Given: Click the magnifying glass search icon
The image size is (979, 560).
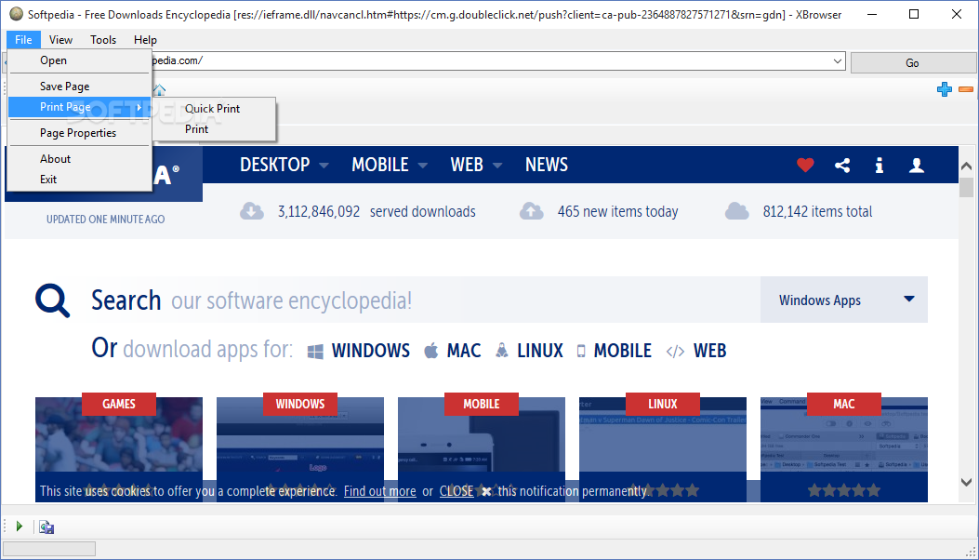Looking at the screenshot, I should point(52,300).
